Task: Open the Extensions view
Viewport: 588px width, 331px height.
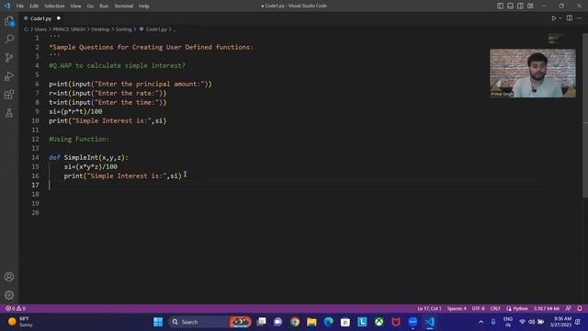Action: point(9,94)
